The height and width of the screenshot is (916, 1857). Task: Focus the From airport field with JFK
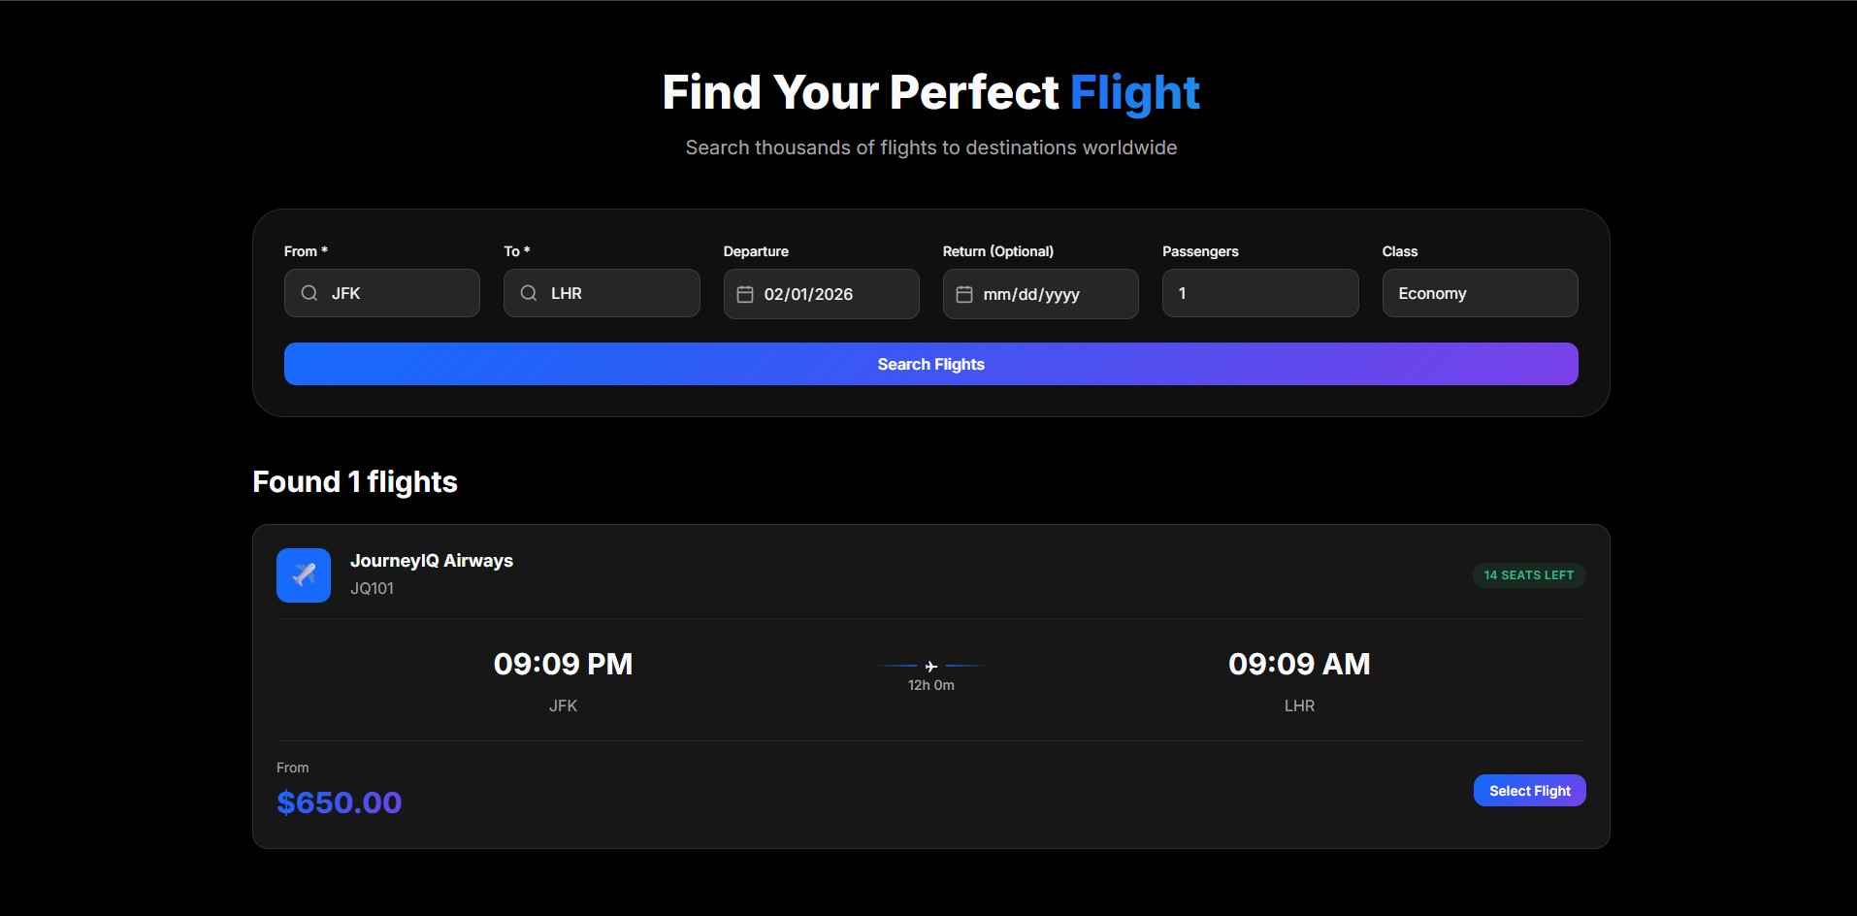click(x=398, y=293)
